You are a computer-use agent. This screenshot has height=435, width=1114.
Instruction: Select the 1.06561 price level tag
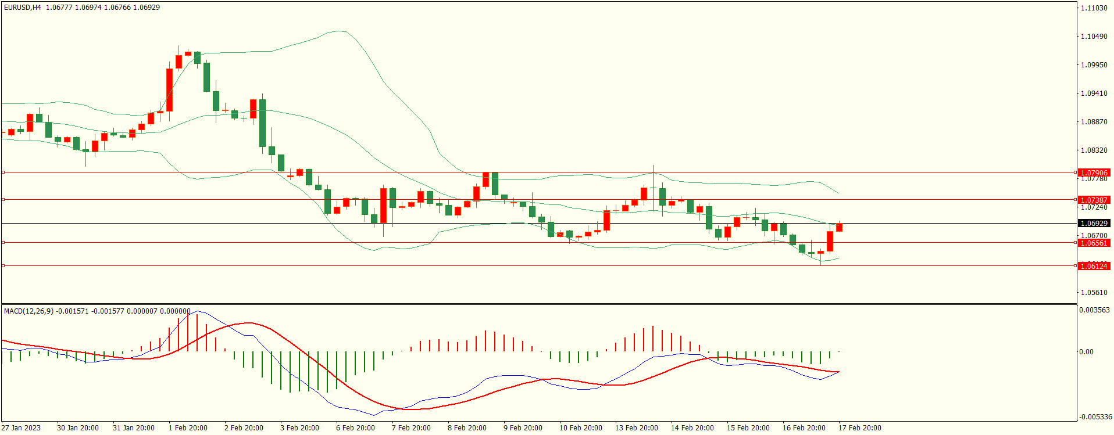[1093, 243]
